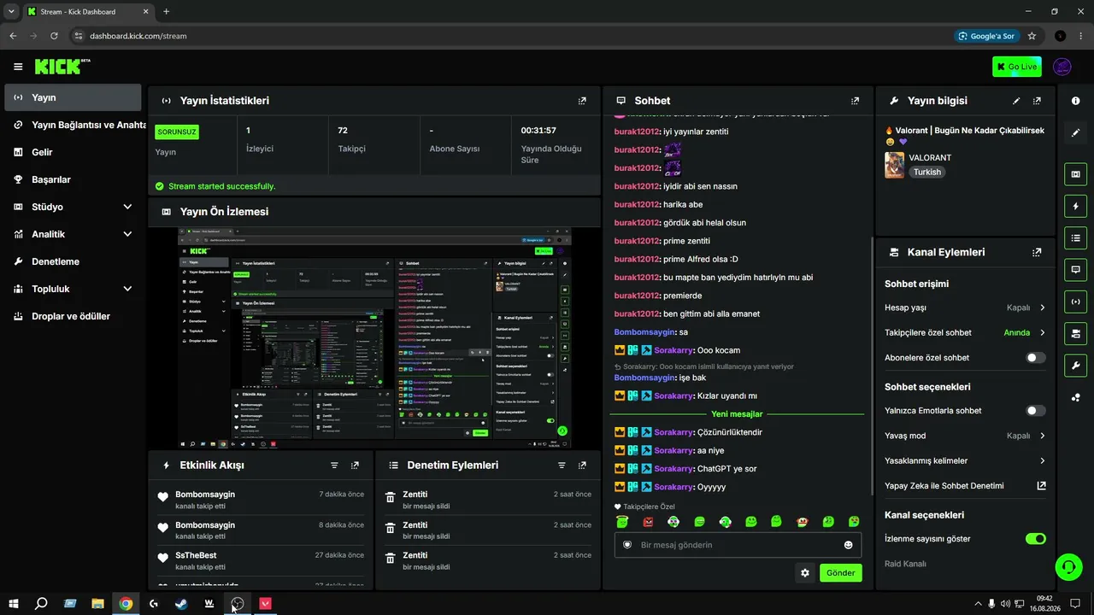Open the profile avatar in the top bar
1094x615 pixels.
click(x=1062, y=67)
